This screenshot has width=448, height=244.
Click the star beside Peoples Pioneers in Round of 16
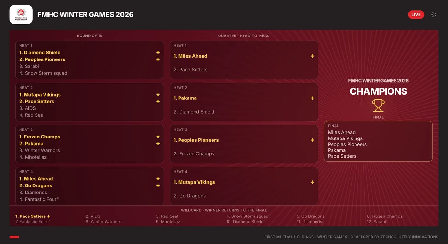coord(158,59)
